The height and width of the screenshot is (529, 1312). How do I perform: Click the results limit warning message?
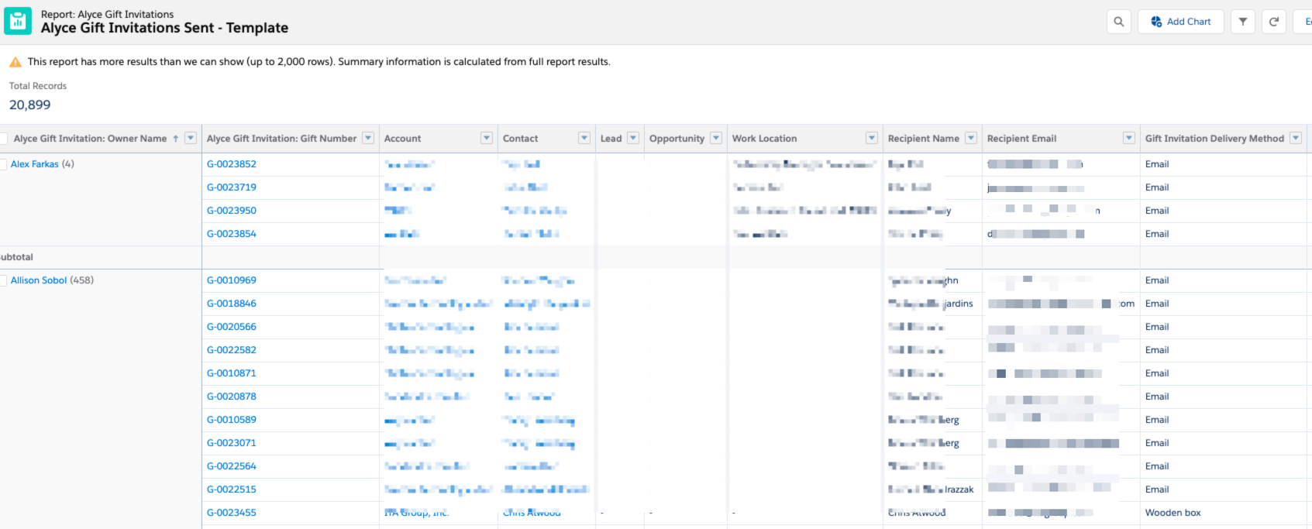[x=319, y=62]
